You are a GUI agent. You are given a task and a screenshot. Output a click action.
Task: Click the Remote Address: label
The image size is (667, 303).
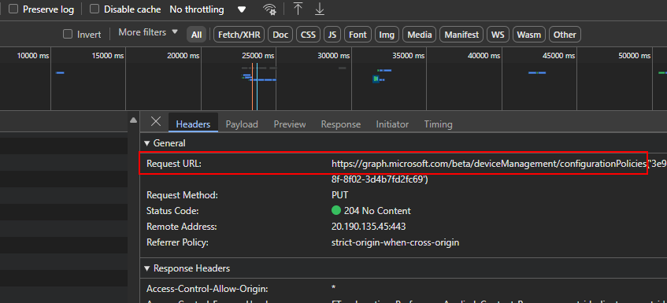pyautogui.click(x=182, y=227)
